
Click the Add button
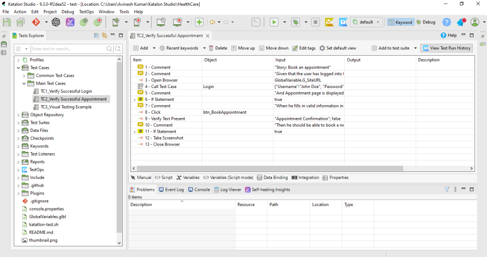(x=141, y=48)
